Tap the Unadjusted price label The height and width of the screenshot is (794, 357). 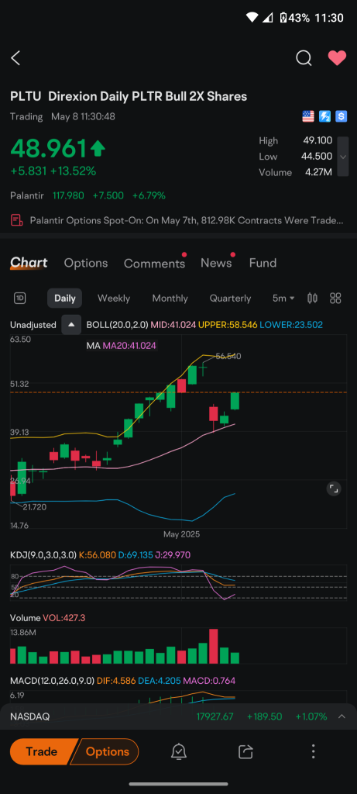(33, 325)
